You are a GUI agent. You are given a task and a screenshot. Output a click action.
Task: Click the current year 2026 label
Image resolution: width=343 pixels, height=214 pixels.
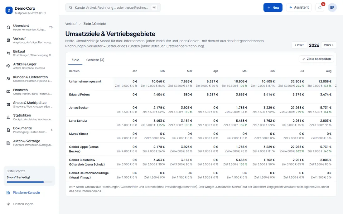pyautogui.click(x=314, y=45)
